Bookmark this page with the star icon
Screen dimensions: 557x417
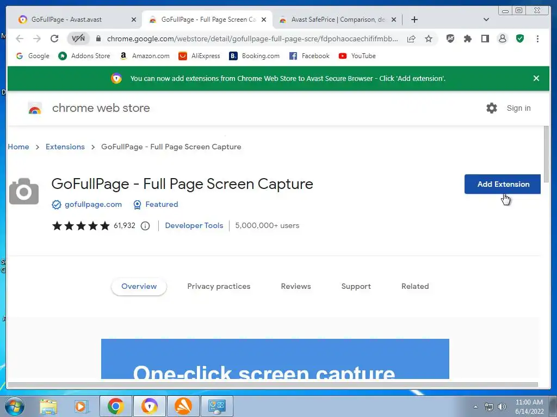(429, 39)
